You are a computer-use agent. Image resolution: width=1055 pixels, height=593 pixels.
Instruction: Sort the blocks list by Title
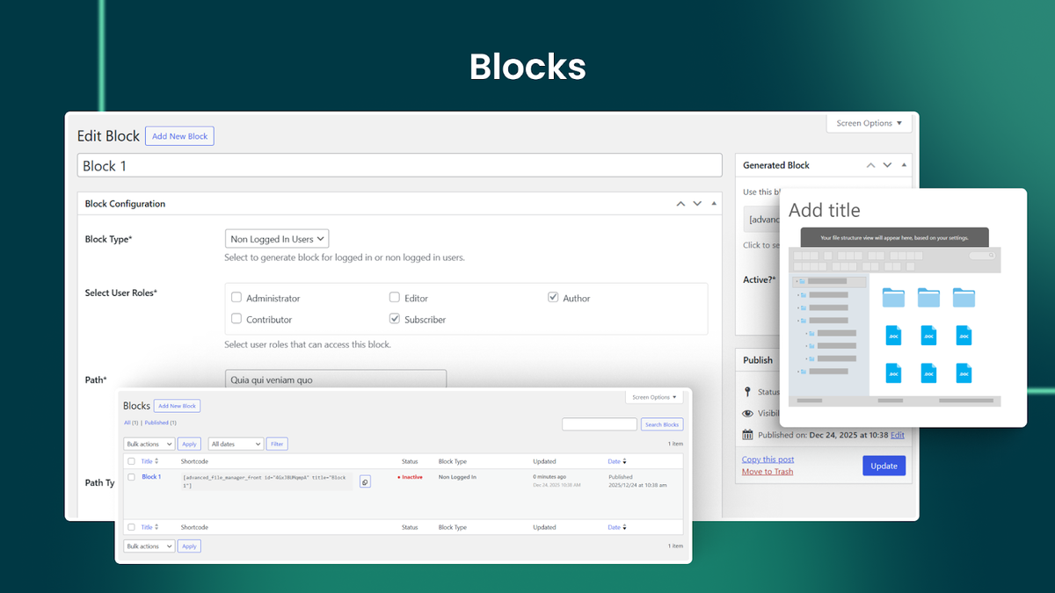click(x=146, y=460)
